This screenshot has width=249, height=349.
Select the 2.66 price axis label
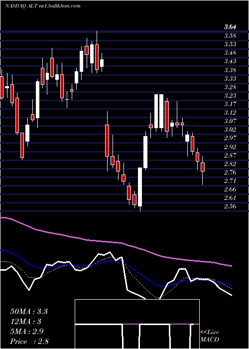point(230,189)
